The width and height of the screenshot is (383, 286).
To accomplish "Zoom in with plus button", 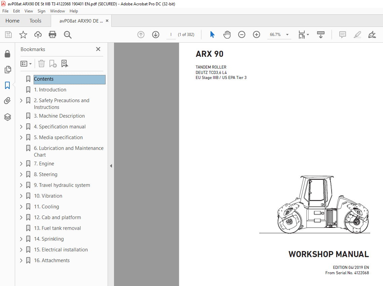I will tap(257, 35).
